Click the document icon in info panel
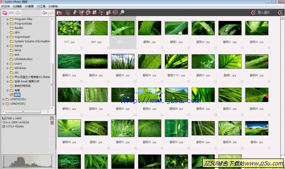This screenshot has height=169, width=285. 52,118
